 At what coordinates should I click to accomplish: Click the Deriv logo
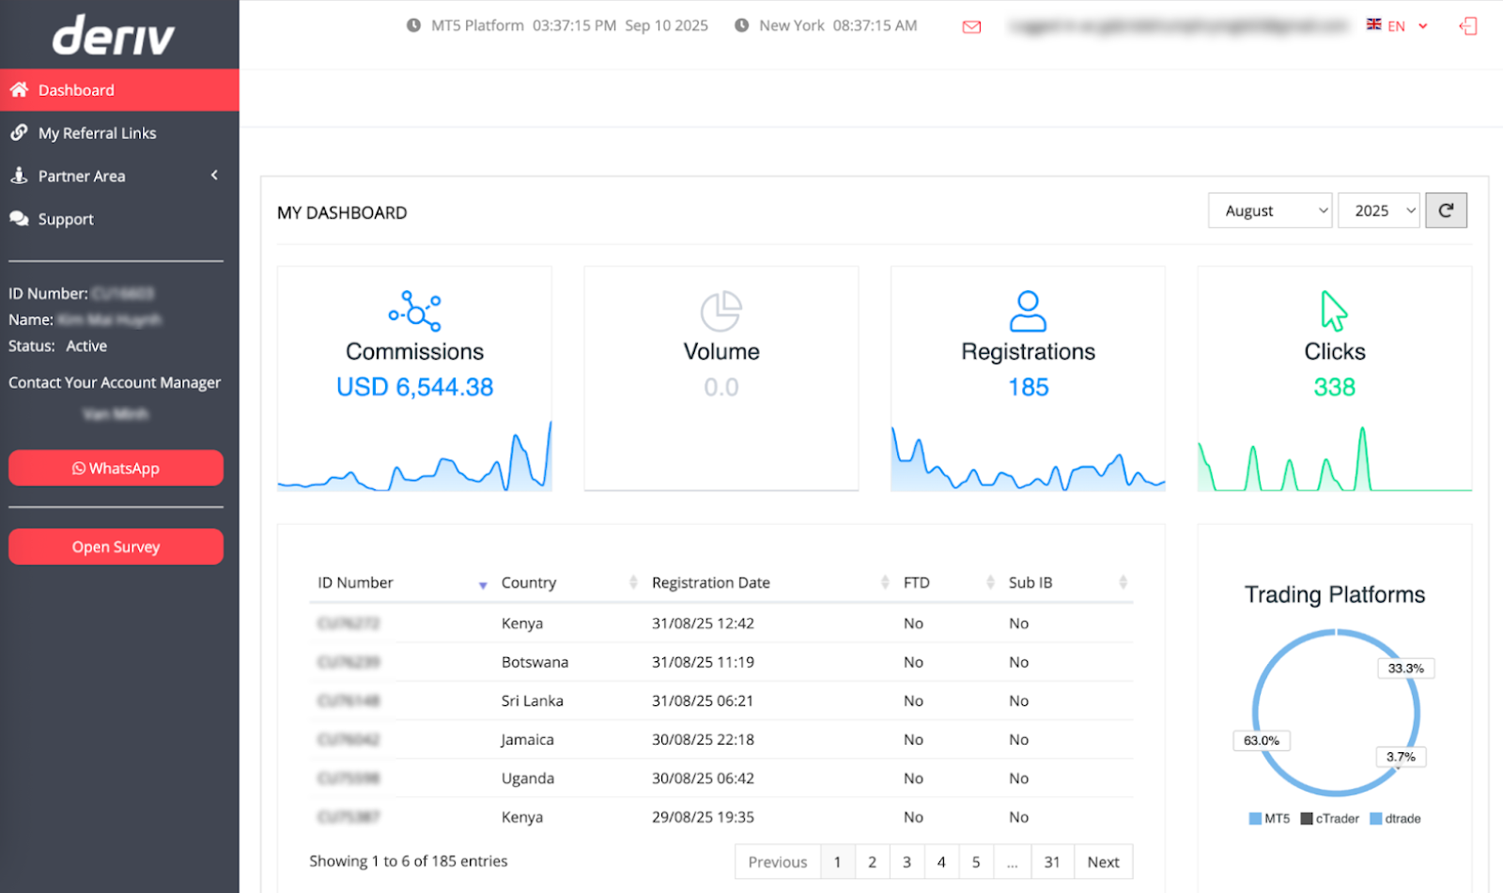point(114,36)
